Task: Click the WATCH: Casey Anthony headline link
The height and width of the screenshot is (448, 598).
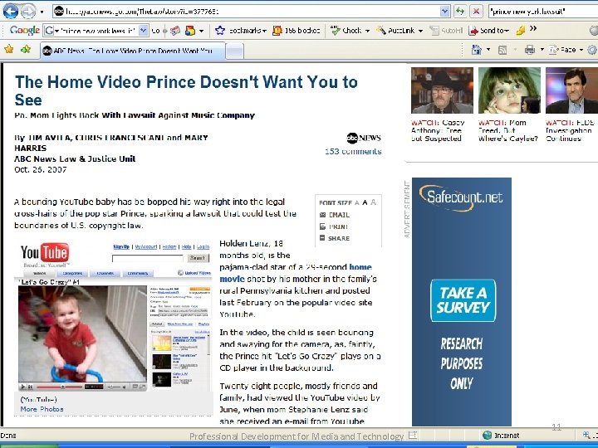Action: point(438,131)
